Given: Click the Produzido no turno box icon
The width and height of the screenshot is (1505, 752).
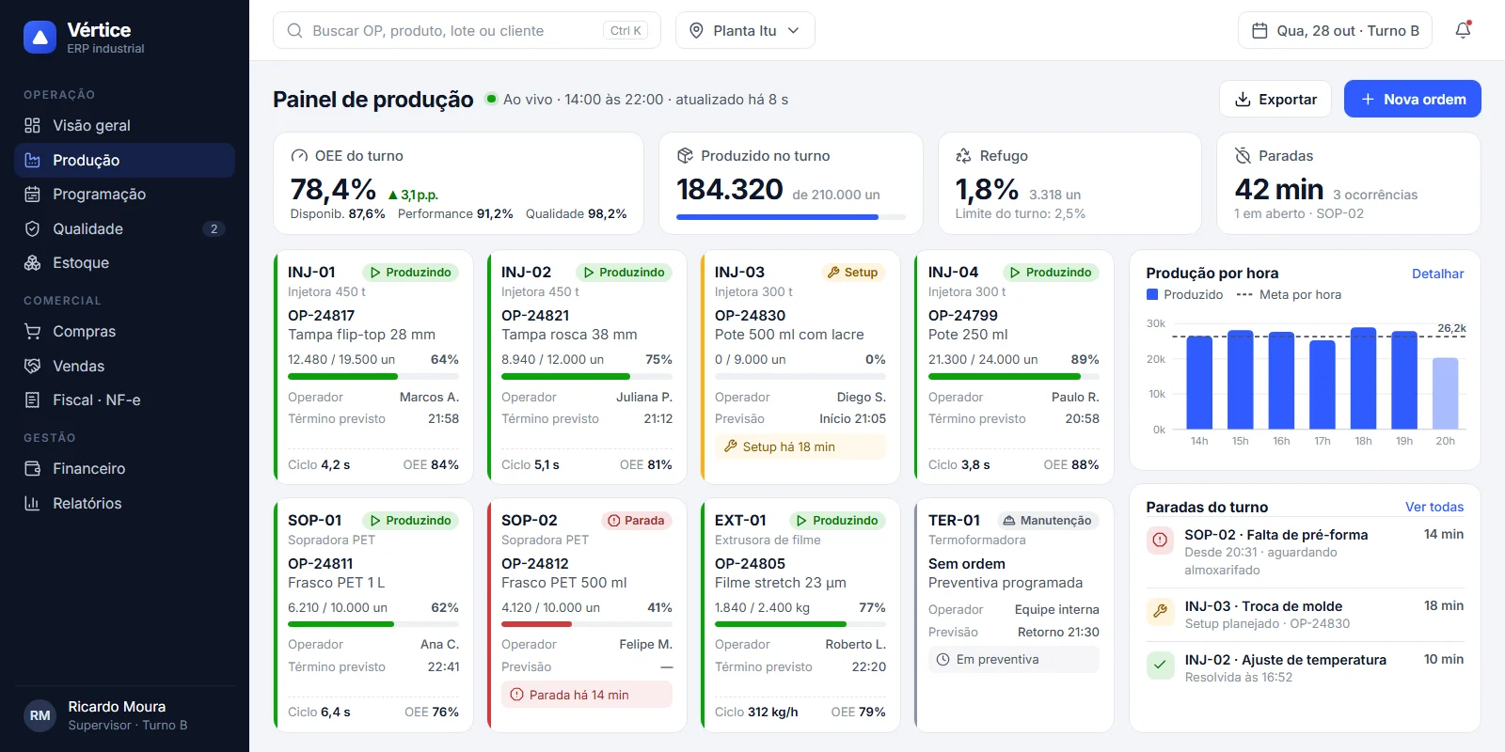Looking at the screenshot, I should coord(685,156).
